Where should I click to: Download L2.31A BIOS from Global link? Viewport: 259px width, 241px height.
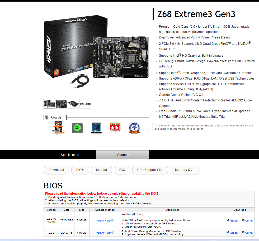(x=234, y=220)
